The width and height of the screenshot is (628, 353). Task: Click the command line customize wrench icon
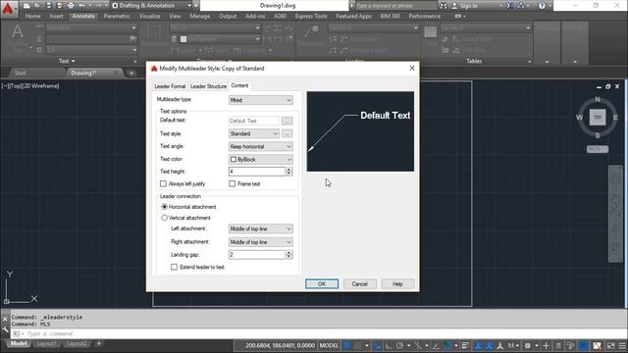tap(5, 329)
